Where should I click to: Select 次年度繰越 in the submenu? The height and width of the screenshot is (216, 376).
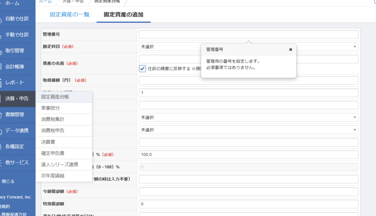[53, 176]
